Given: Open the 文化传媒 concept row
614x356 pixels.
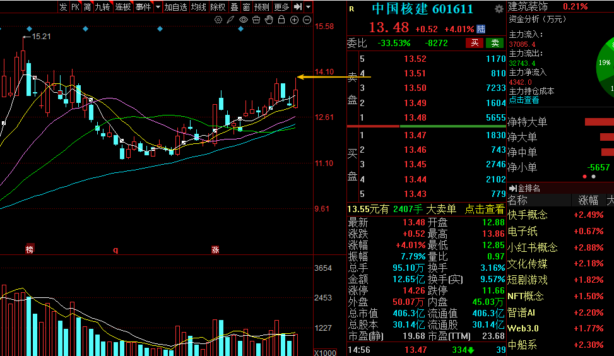Looking at the screenshot, I should pos(560,264).
